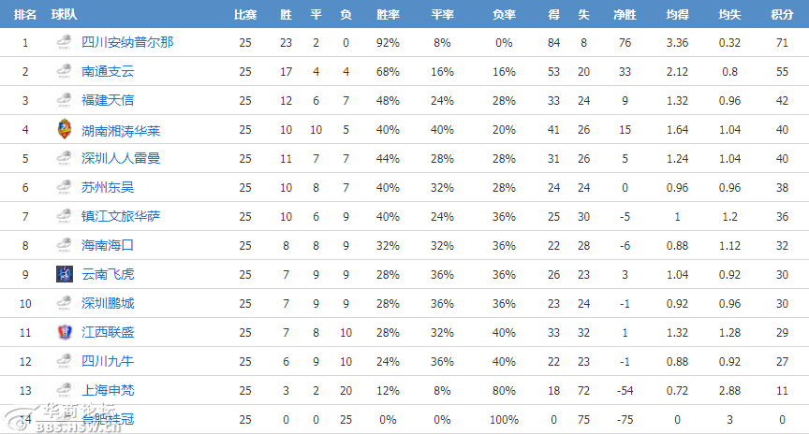Click the placeholder logo beside 海南海口
The image size is (809, 434).
(65, 245)
